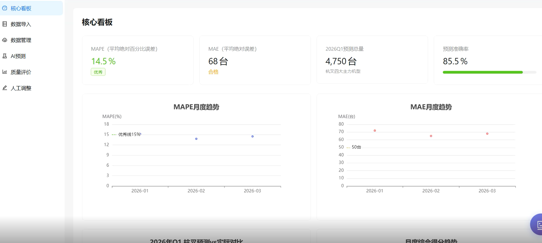Screen dimensions: 542x243
Task: Click the 优秀线15% reference line label
Action: click(129, 134)
